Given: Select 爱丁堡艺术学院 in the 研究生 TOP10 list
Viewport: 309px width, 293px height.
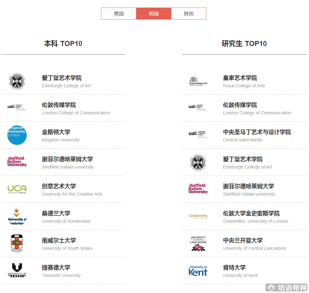Looking at the screenshot, I should 243,159.
